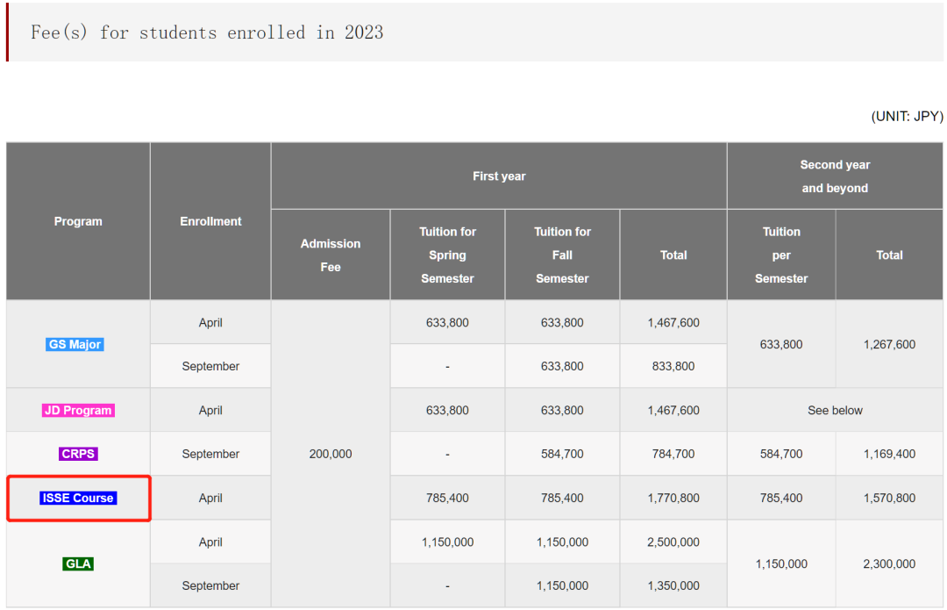
Task: Select the CRPS second year total 1,169,400
Action: click(x=889, y=455)
